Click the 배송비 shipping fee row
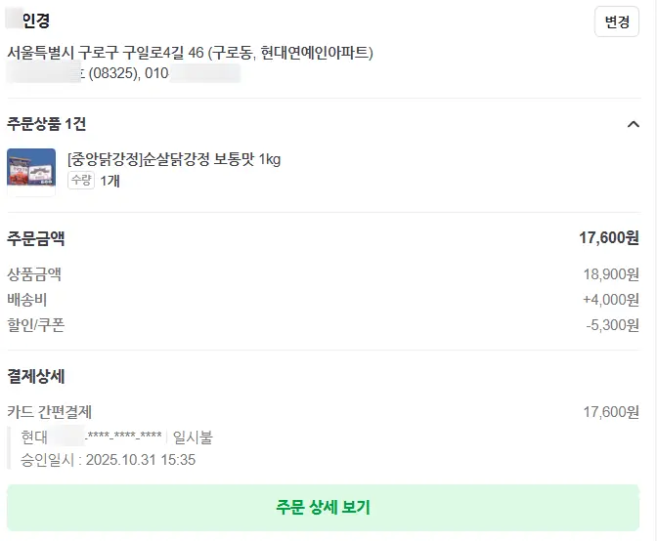 [x=27, y=300]
